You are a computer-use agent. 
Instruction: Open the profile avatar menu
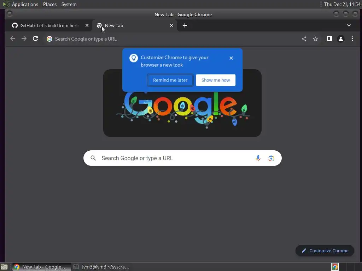[340, 39]
